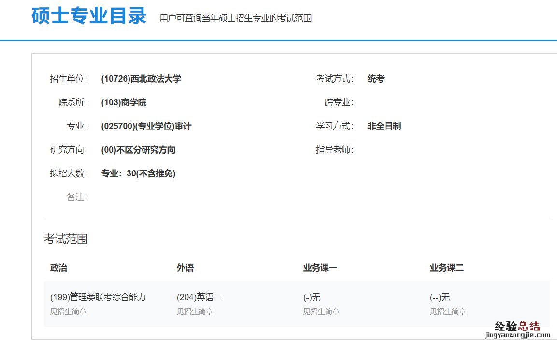The height and width of the screenshot is (344, 557).
Task: Select the 业务课一 column header
Action: (320, 268)
